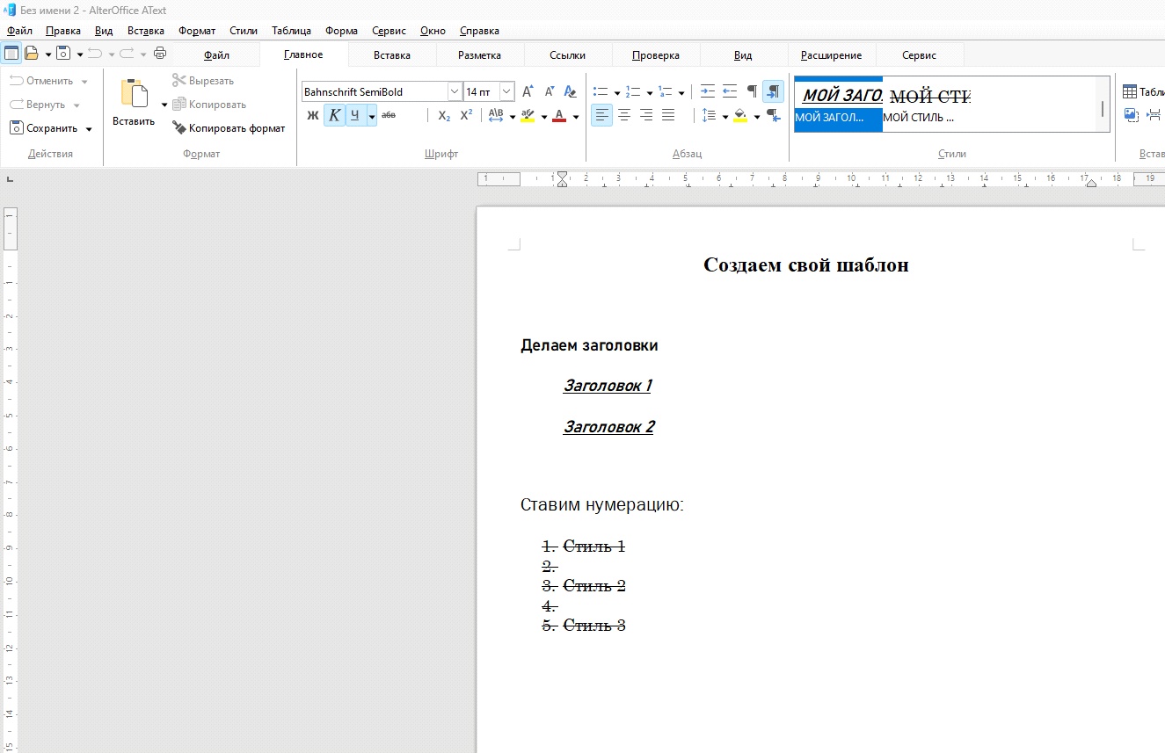Toggle italic К formatting off
This screenshot has width=1165, height=753.
tap(334, 115)
